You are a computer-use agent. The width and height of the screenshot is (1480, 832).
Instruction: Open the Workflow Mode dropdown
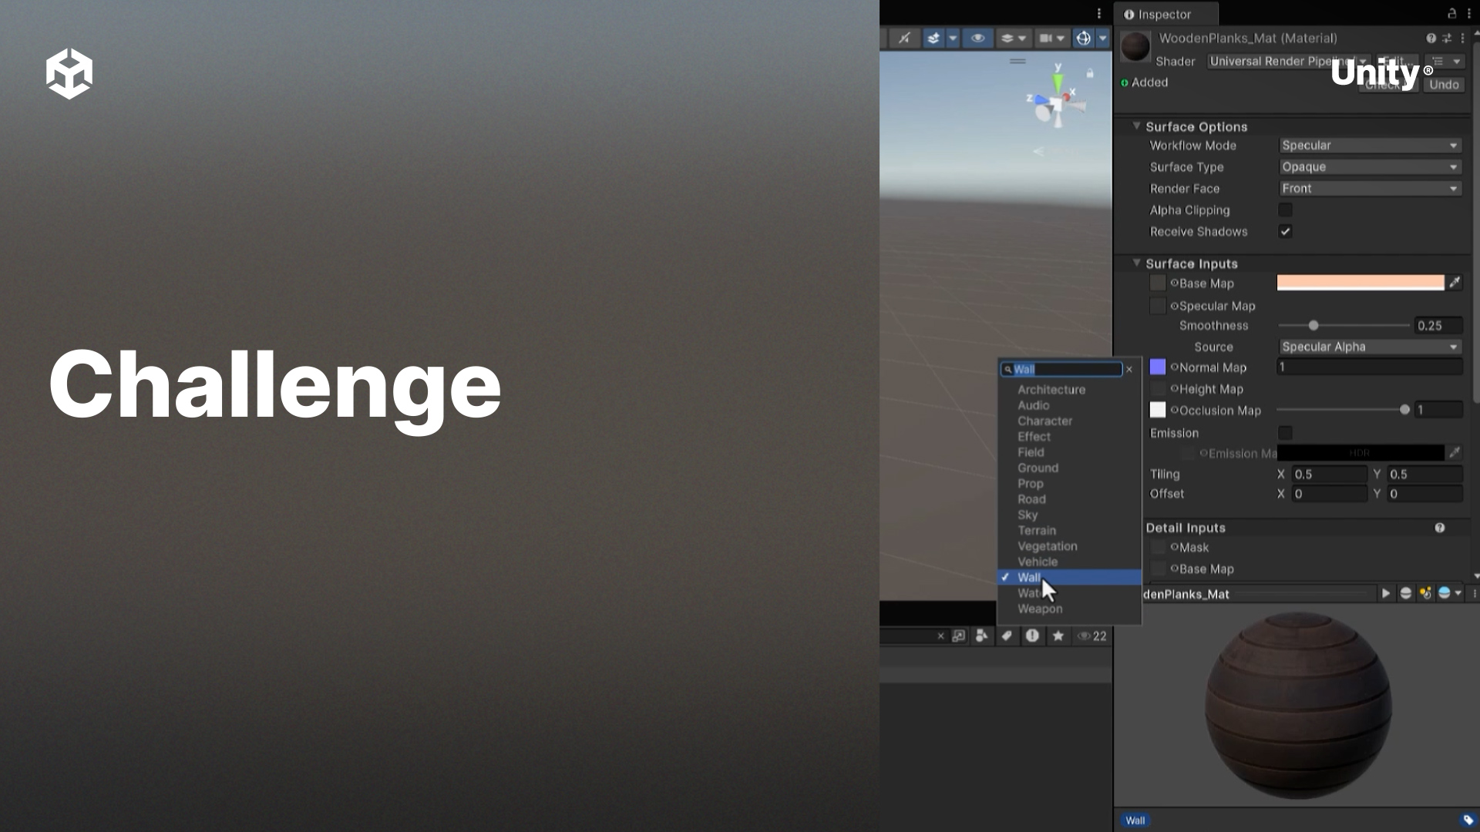[1370, 145]
